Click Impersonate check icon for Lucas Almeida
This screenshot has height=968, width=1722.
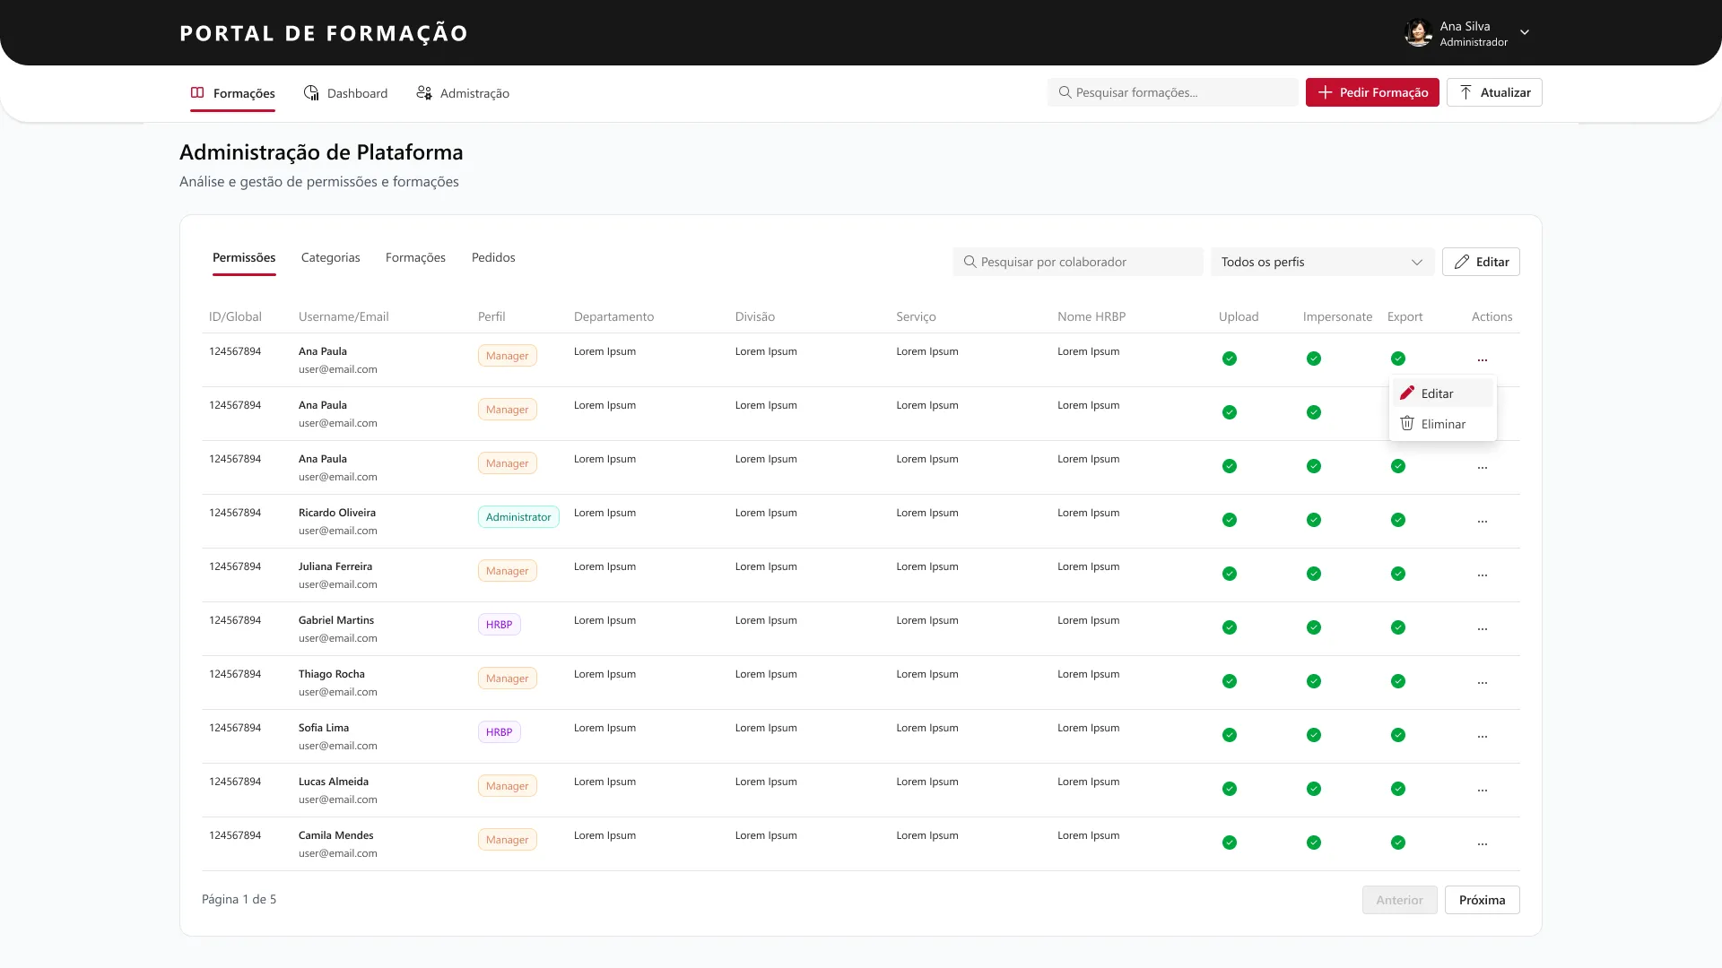(1314, 789)
